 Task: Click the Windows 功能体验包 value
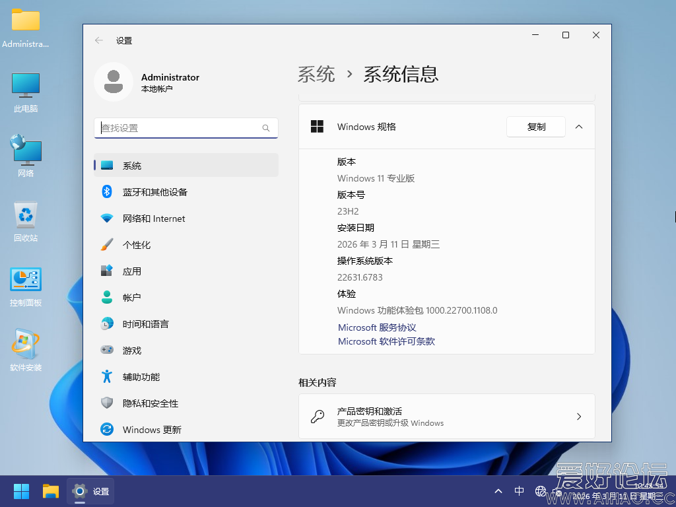coord(417,310)
